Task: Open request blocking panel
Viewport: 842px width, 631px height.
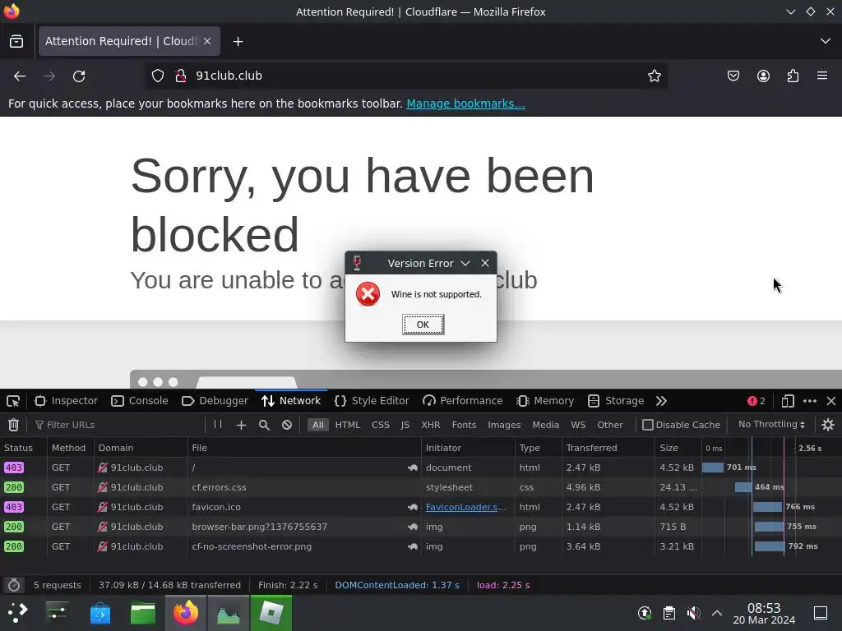Action: (x=287, y=425)
